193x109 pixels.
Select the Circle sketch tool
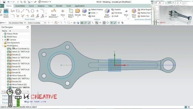(32, 11)
